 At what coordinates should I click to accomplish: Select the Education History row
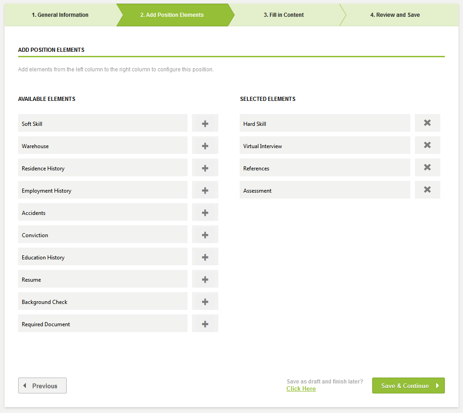click(103, 257)
